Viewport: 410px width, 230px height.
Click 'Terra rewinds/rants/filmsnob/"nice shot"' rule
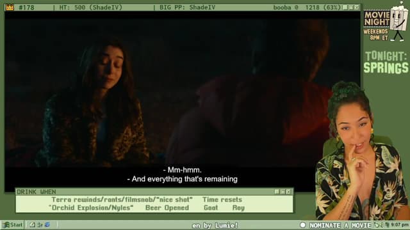pyautogui.click(x=122, y=200)
